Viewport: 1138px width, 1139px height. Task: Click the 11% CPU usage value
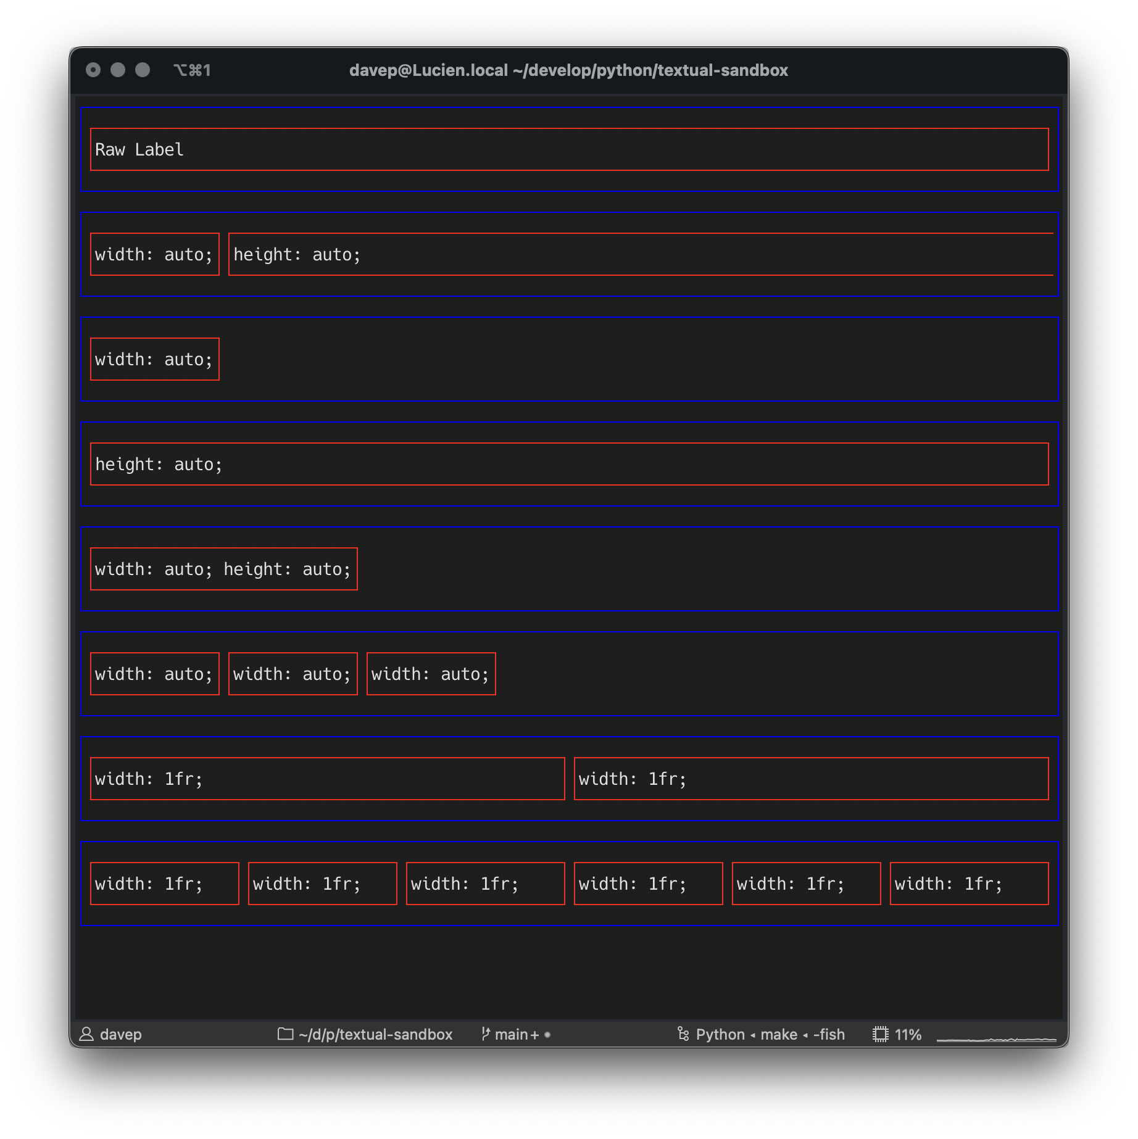[x=908, y=1034]
